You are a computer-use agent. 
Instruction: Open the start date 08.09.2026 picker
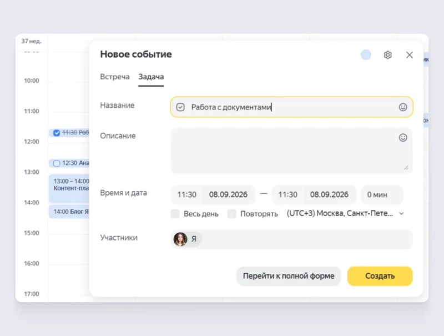tap(229, 194)
